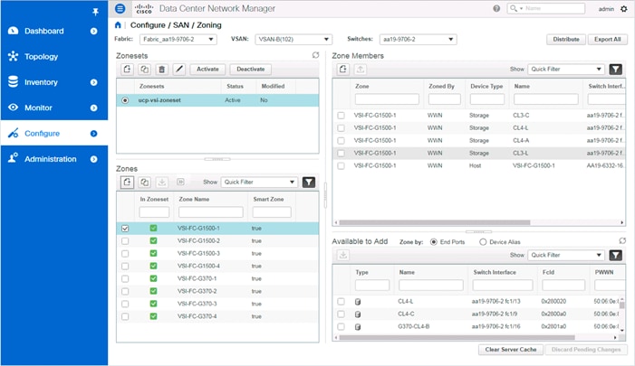Check the CL4-L available device checkbox
635x366 pixels.
[341, 301]
